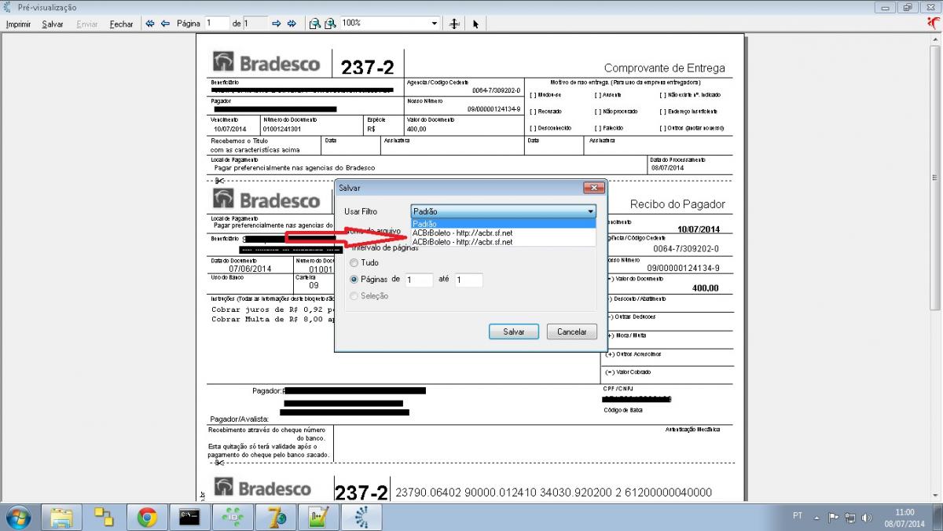Select the active preview app taskbar icon
Screen dimensions: 943x531
(x=361, y=516)
